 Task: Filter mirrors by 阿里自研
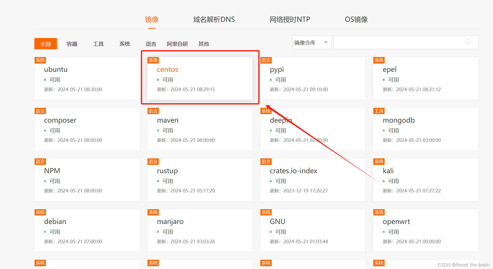(x=177, y=44)
